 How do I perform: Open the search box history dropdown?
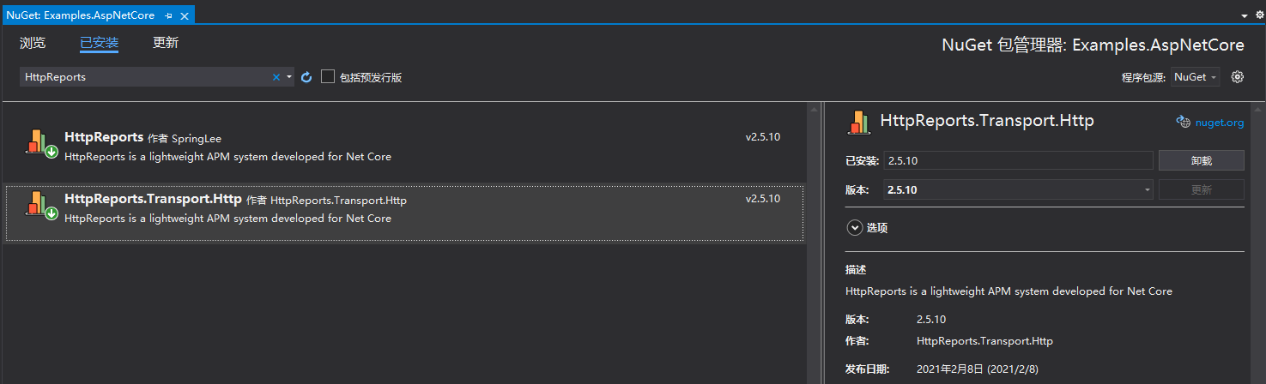pos(289,77)
